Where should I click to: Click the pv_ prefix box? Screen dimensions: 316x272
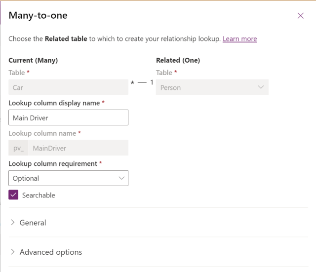18,148
